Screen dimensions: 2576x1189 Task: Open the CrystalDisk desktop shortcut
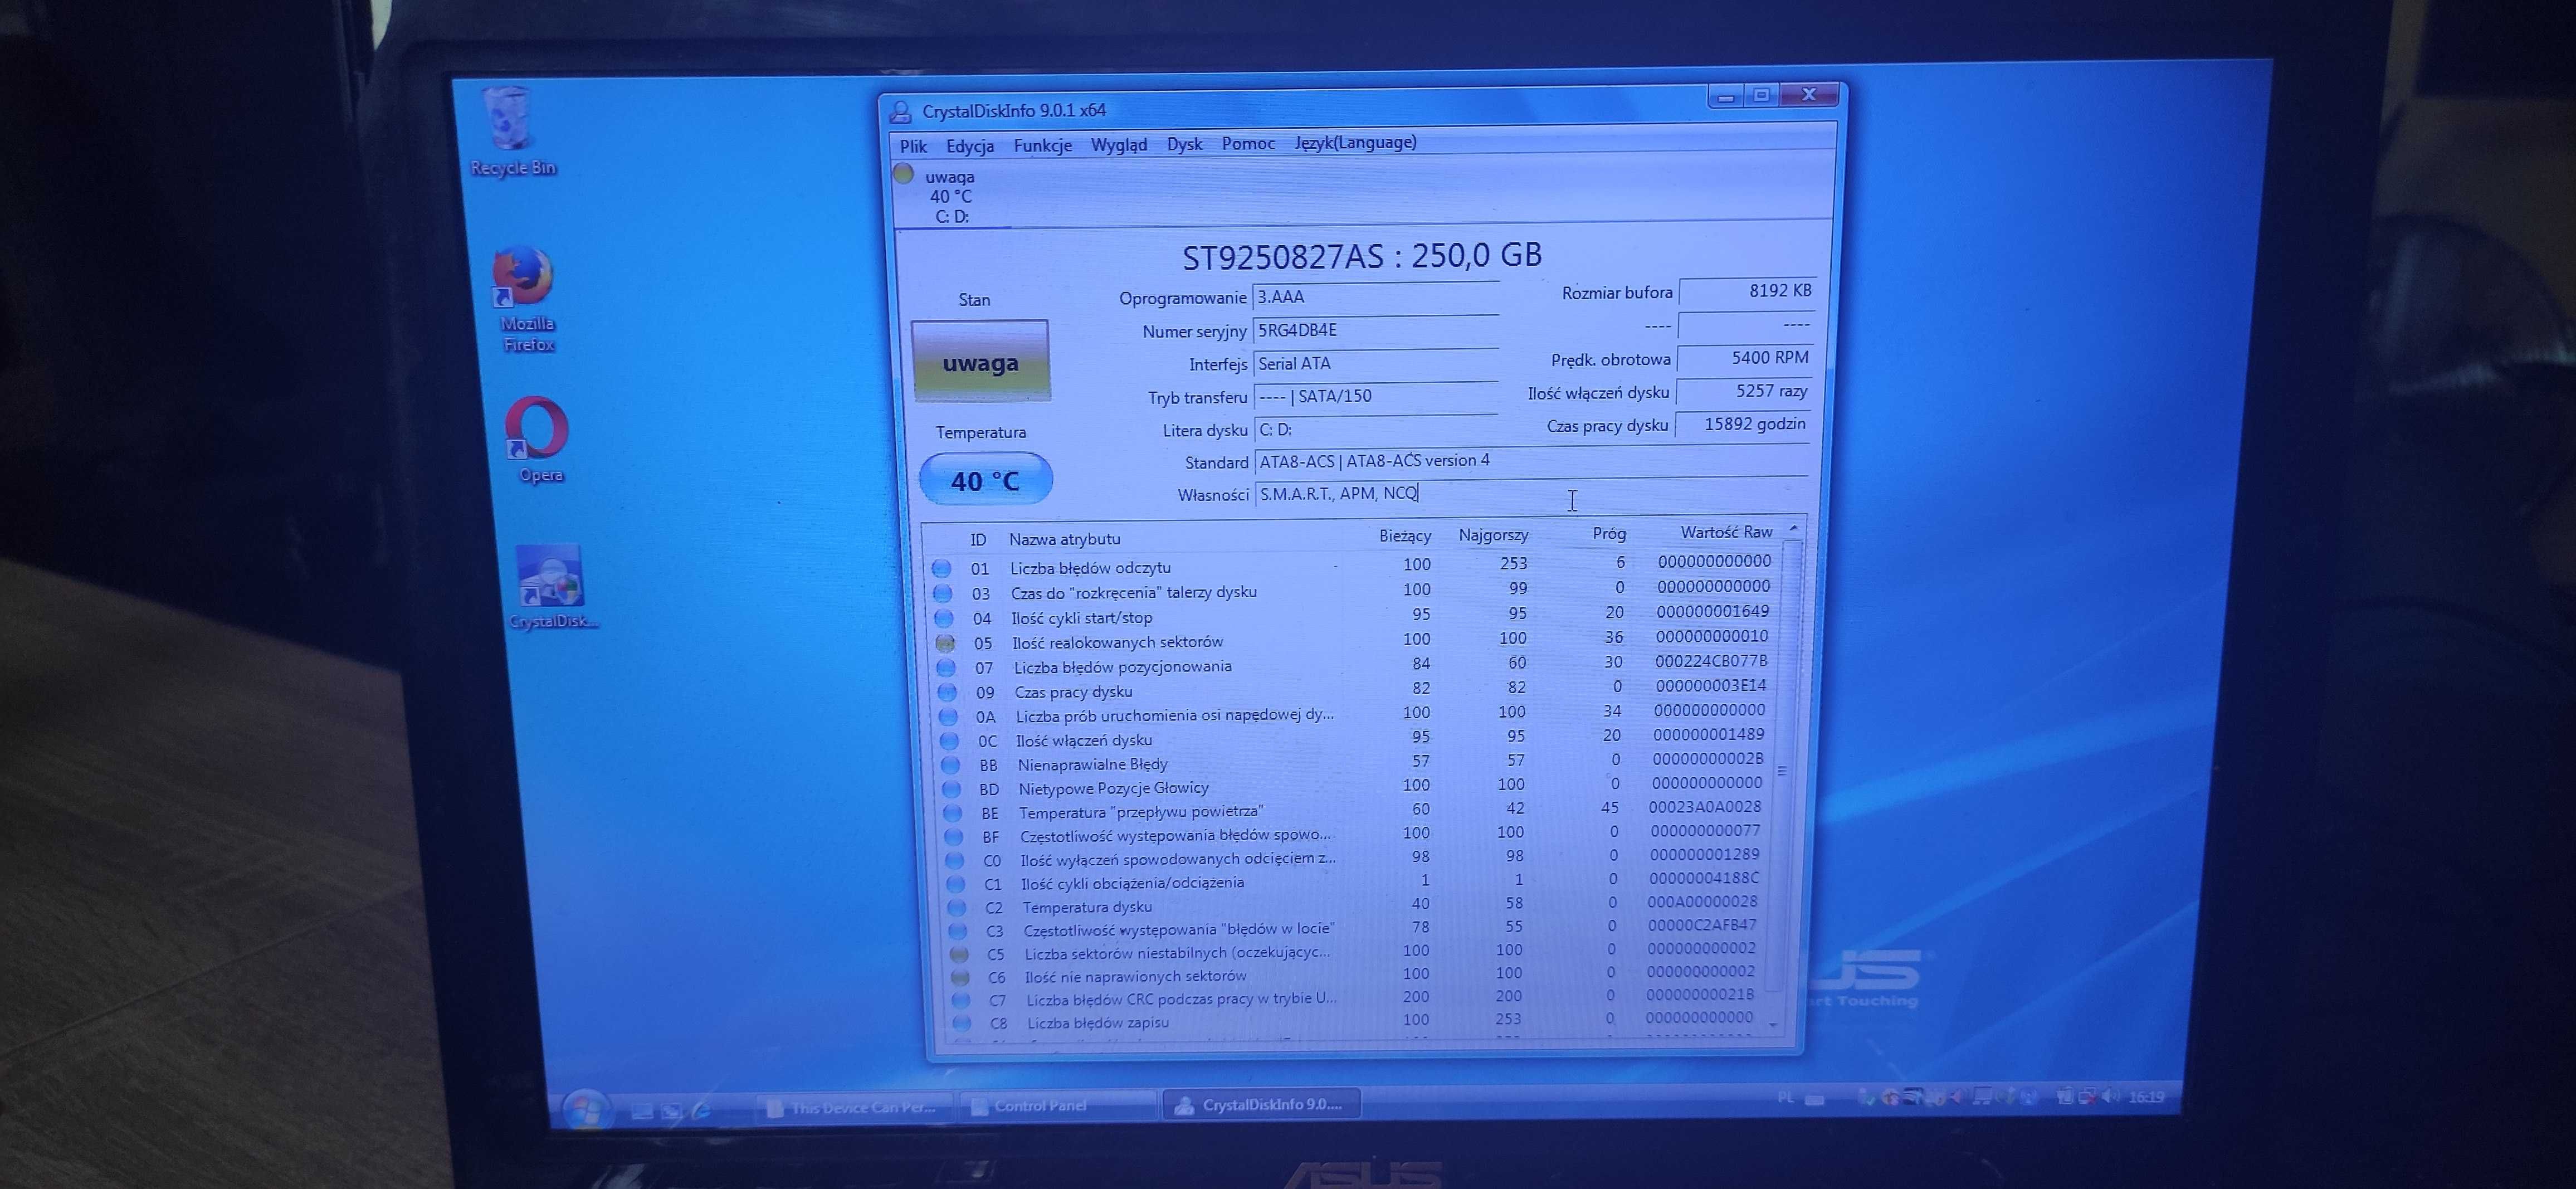[552, 588]
